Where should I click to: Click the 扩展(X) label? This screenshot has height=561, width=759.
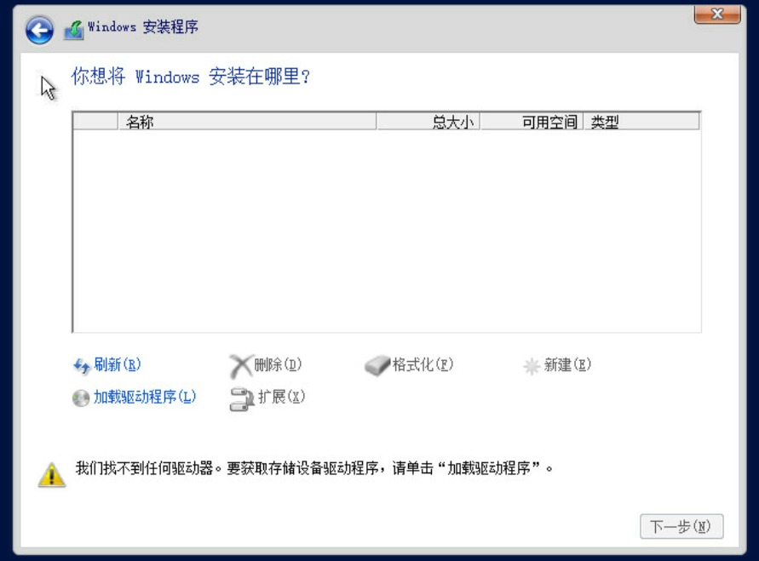tap(281, 397)
